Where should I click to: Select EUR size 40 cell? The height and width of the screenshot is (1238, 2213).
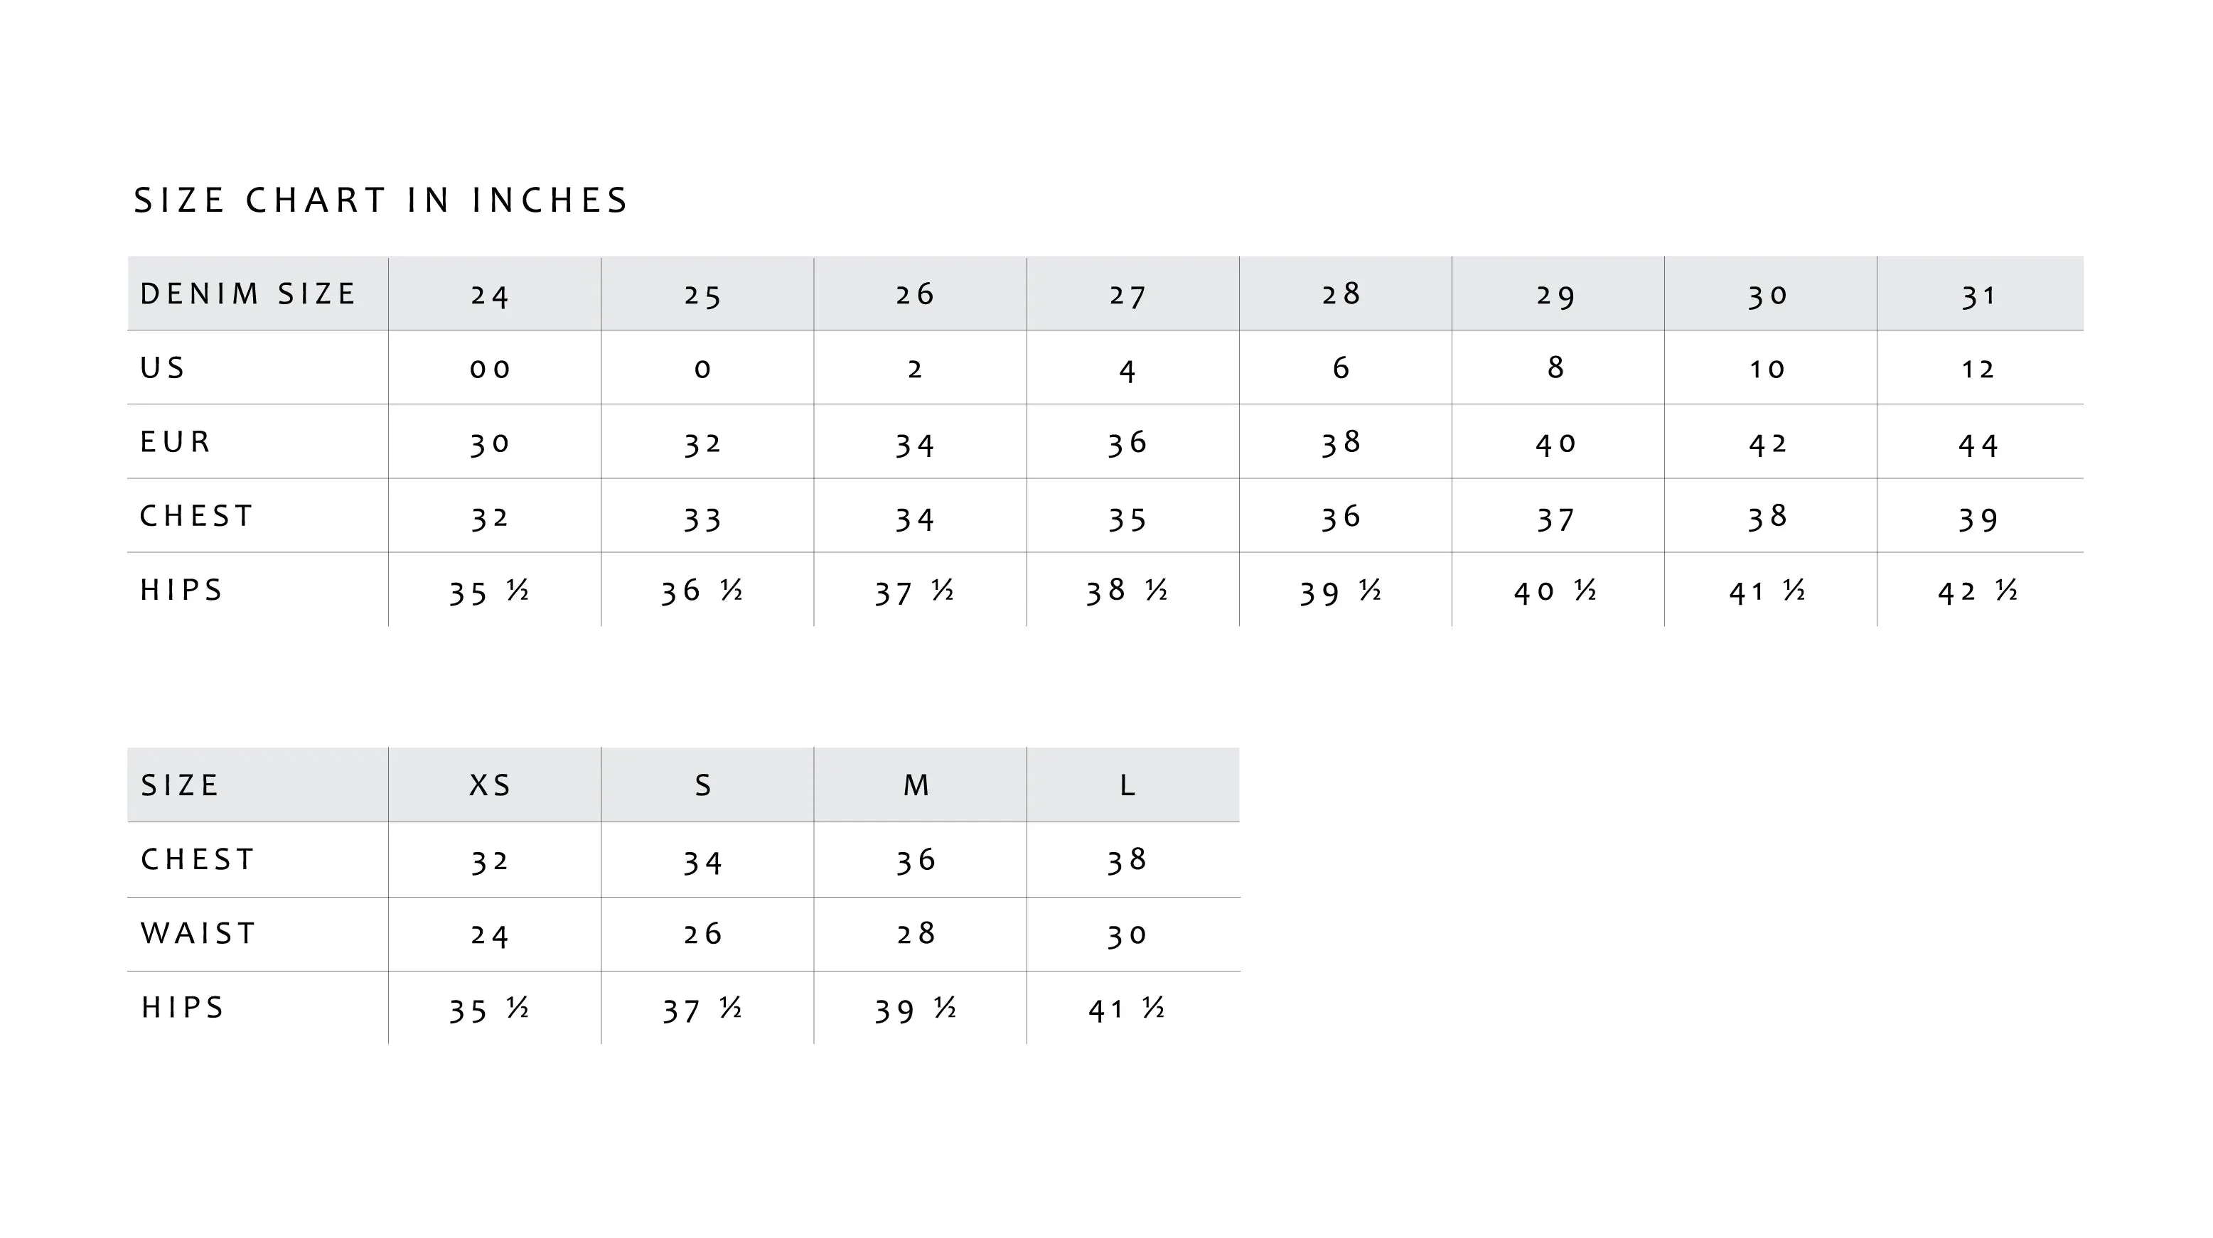(1558, 441)
